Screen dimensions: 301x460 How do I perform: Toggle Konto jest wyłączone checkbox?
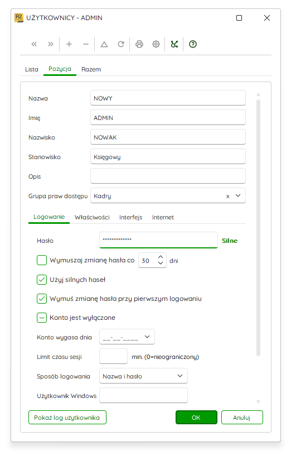pos(42,318)
